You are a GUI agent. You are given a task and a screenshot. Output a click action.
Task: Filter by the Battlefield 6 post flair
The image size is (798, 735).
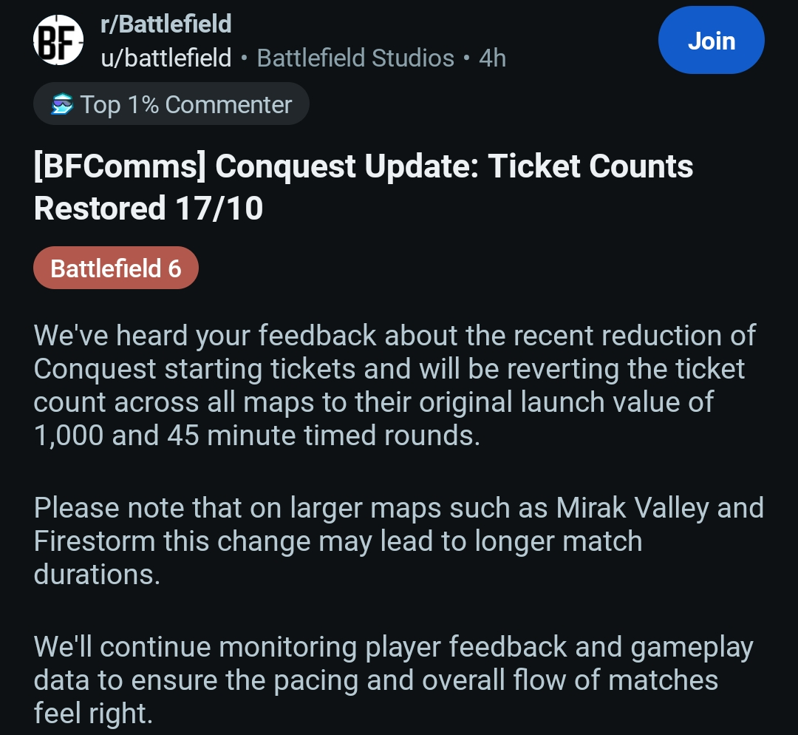[x=116, y=268]
